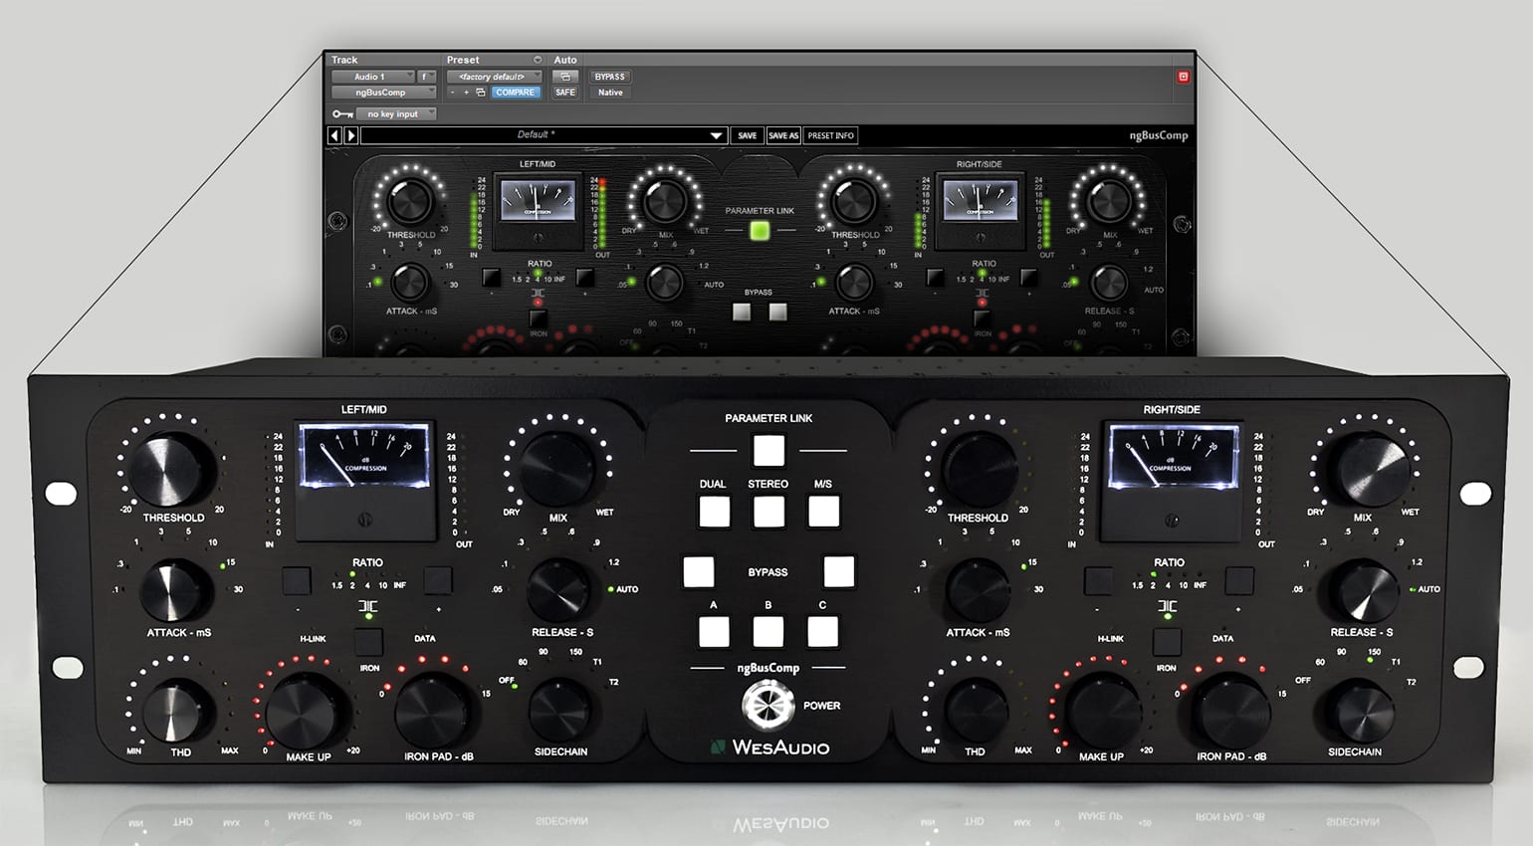This screenshot has height=846, width=1533.
Task: Select DUAL mode on hardware unit
Action: pyautogui.click(x=714, y=512)
